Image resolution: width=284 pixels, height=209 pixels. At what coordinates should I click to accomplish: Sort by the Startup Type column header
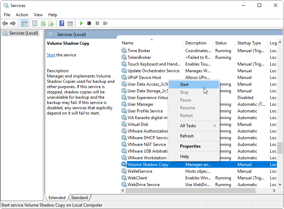(249, 43)
